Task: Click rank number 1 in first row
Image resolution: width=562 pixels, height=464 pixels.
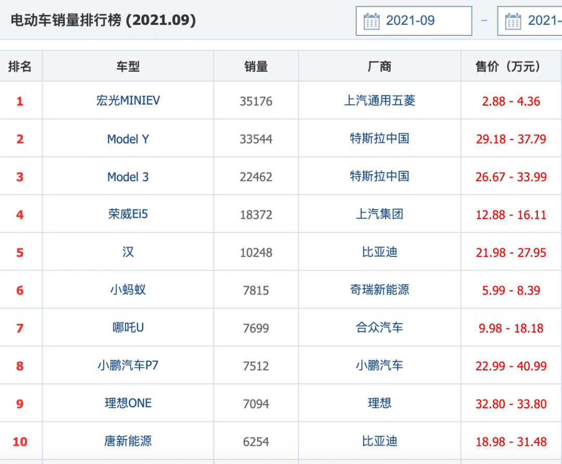Action: [x=20, y=101]
